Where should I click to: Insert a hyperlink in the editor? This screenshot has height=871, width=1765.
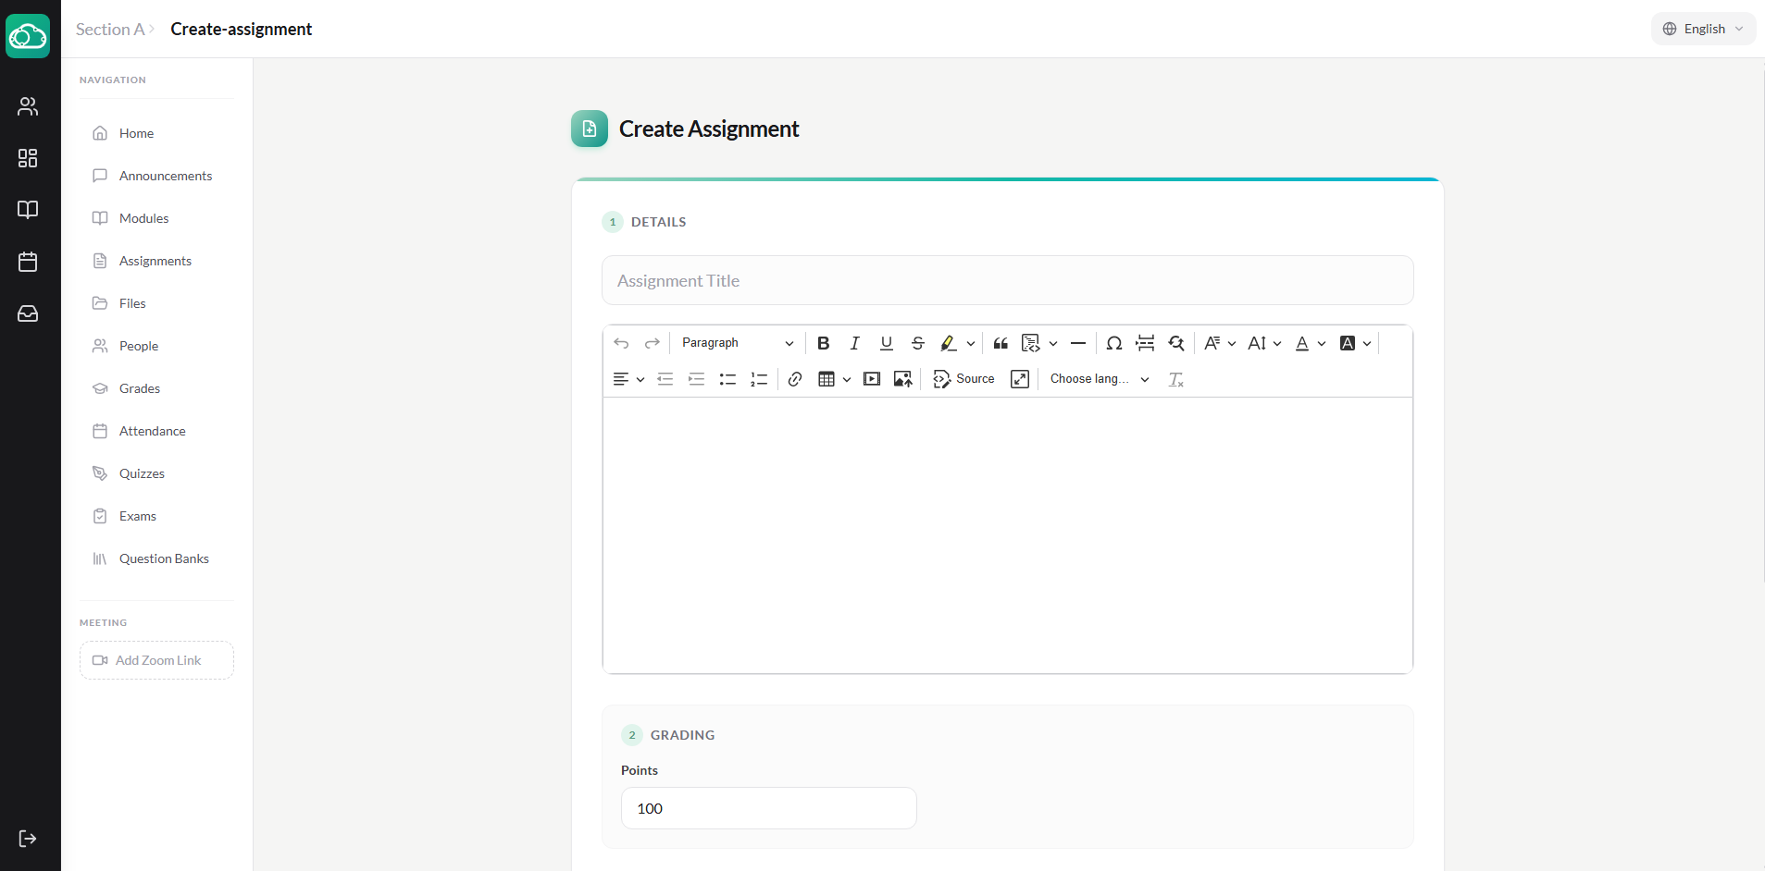[x=795, y=379]
